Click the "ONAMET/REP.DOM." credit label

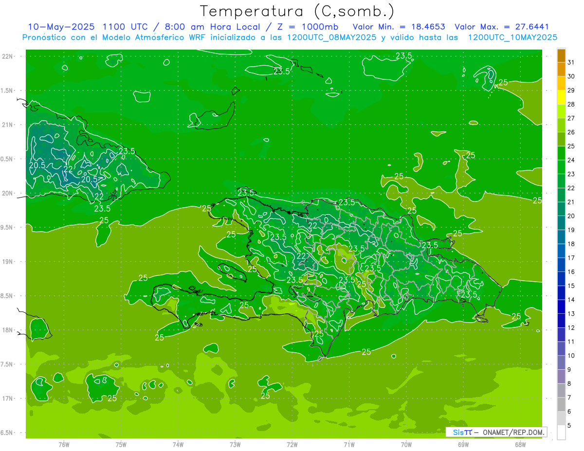pos(514,432)
